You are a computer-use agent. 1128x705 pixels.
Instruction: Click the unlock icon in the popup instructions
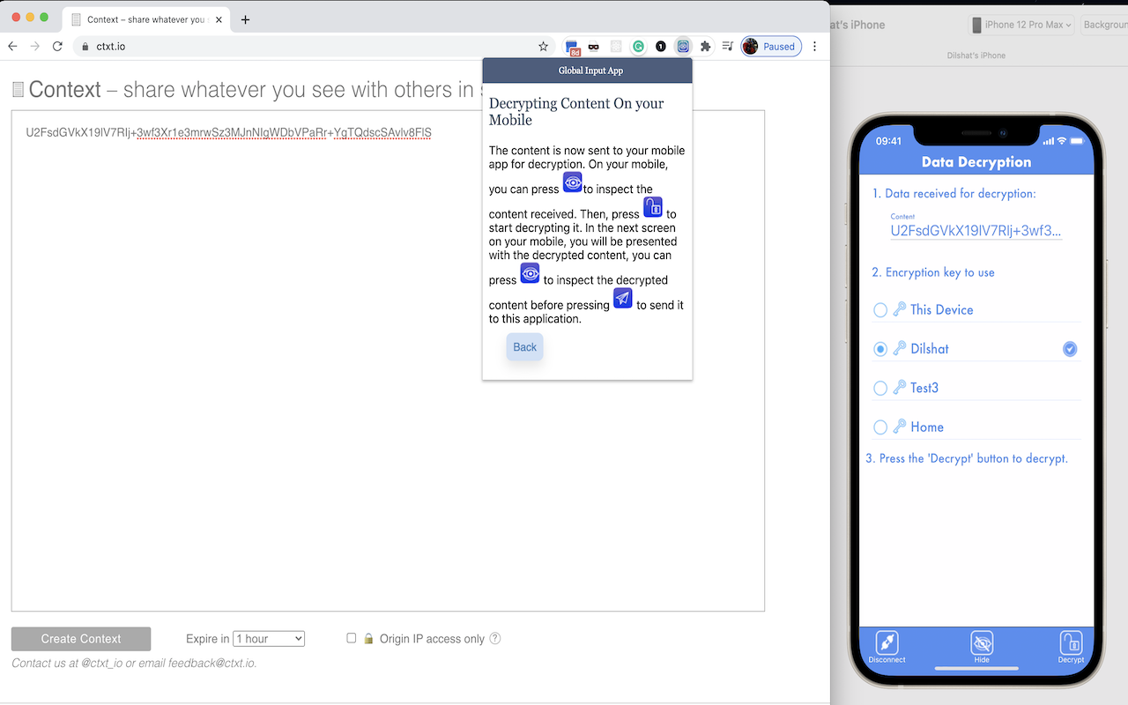coord(653,206)
